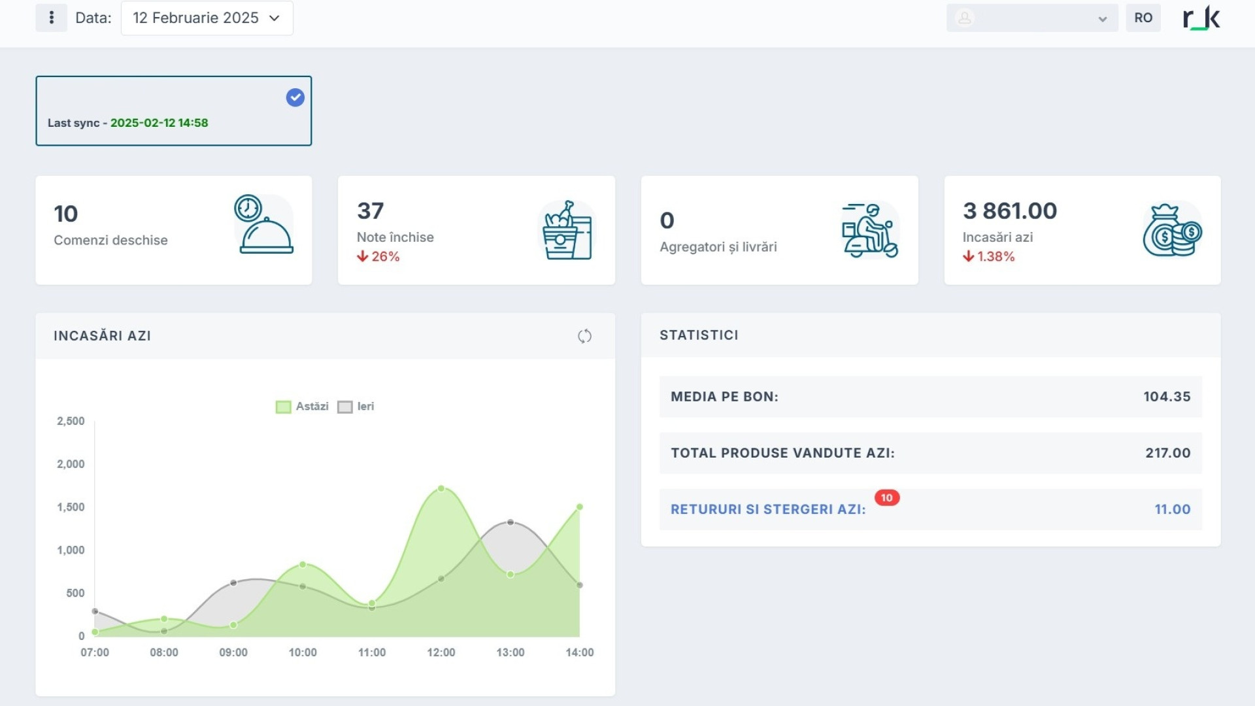Open the date picker showing 12 Februarie 2025
This screenshot has width=1255, height=706.
coord(195,18)
